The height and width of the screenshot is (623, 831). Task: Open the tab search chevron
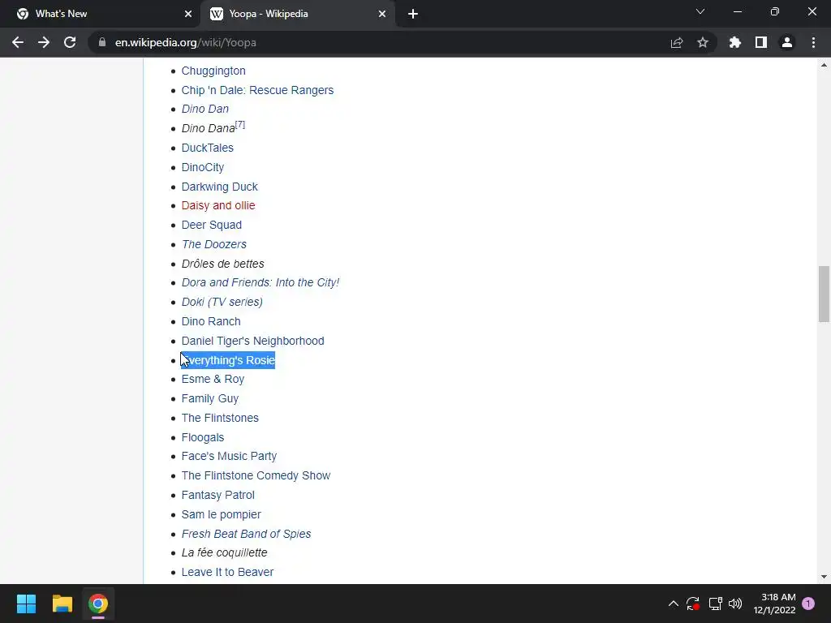pyautogui.click(x=700, y=11)
